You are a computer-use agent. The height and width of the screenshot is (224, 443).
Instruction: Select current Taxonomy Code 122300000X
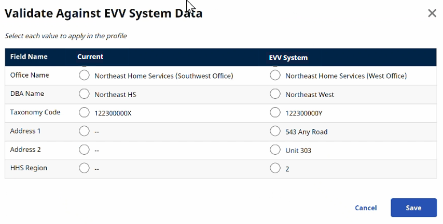coord(84,113)
